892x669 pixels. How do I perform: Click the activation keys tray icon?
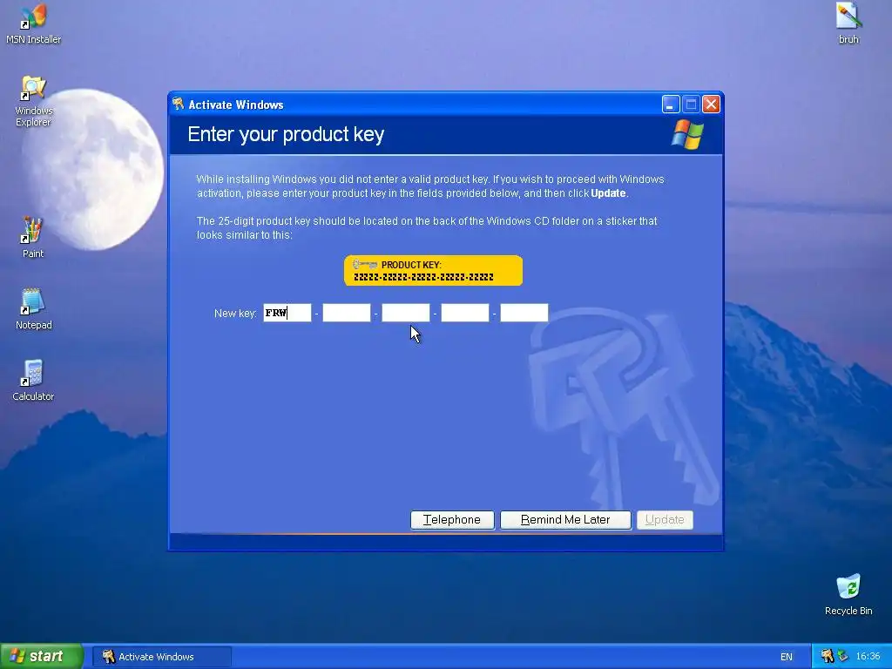(x=828, y=656)
